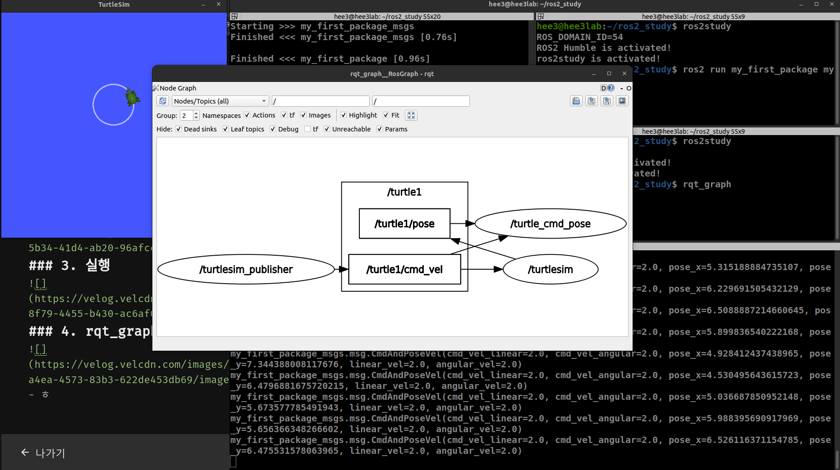The height and width of the screenshot is (470, 840).
Task: Select the /turtlesim_publisher node
Action: [x=246, y=269]
